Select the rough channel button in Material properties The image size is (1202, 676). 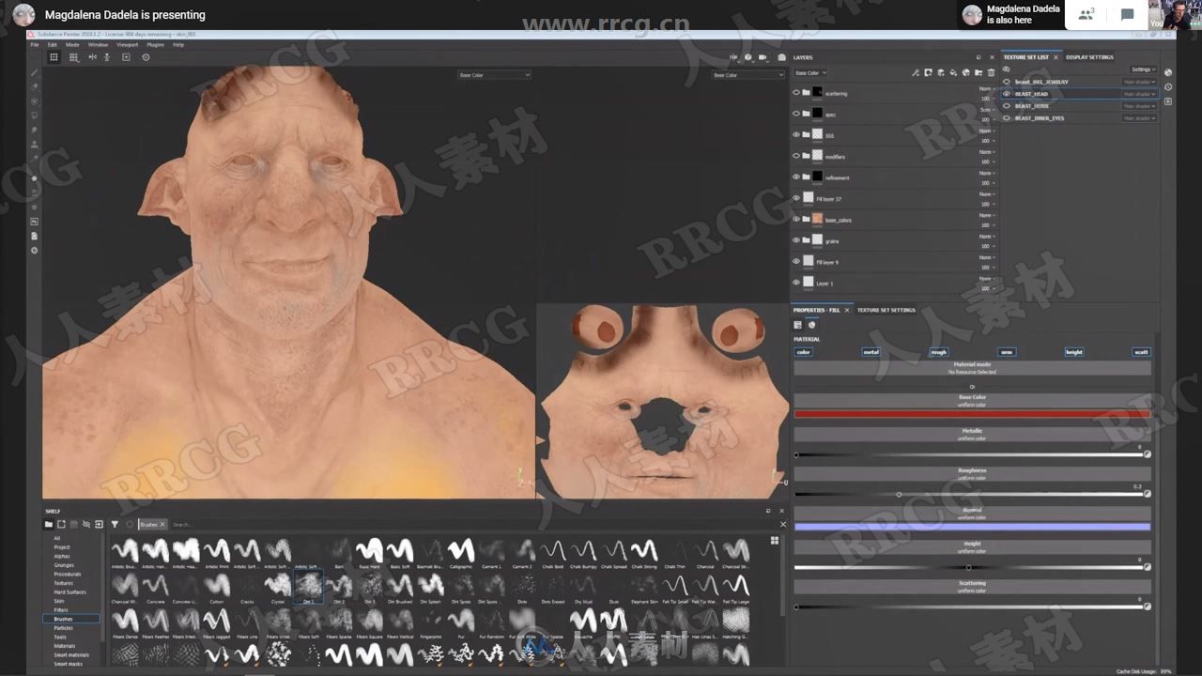point(937,351)
